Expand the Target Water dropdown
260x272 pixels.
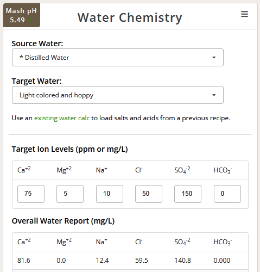click(118, 95)
